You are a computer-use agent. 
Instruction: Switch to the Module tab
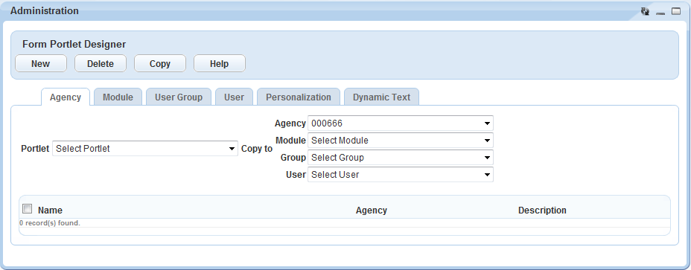coord(118,97)
